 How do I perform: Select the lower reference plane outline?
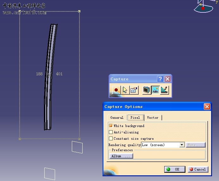click(x=50, y=174)
